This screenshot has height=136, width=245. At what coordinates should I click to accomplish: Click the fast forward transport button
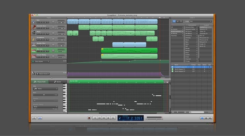[x=104, y=118]
